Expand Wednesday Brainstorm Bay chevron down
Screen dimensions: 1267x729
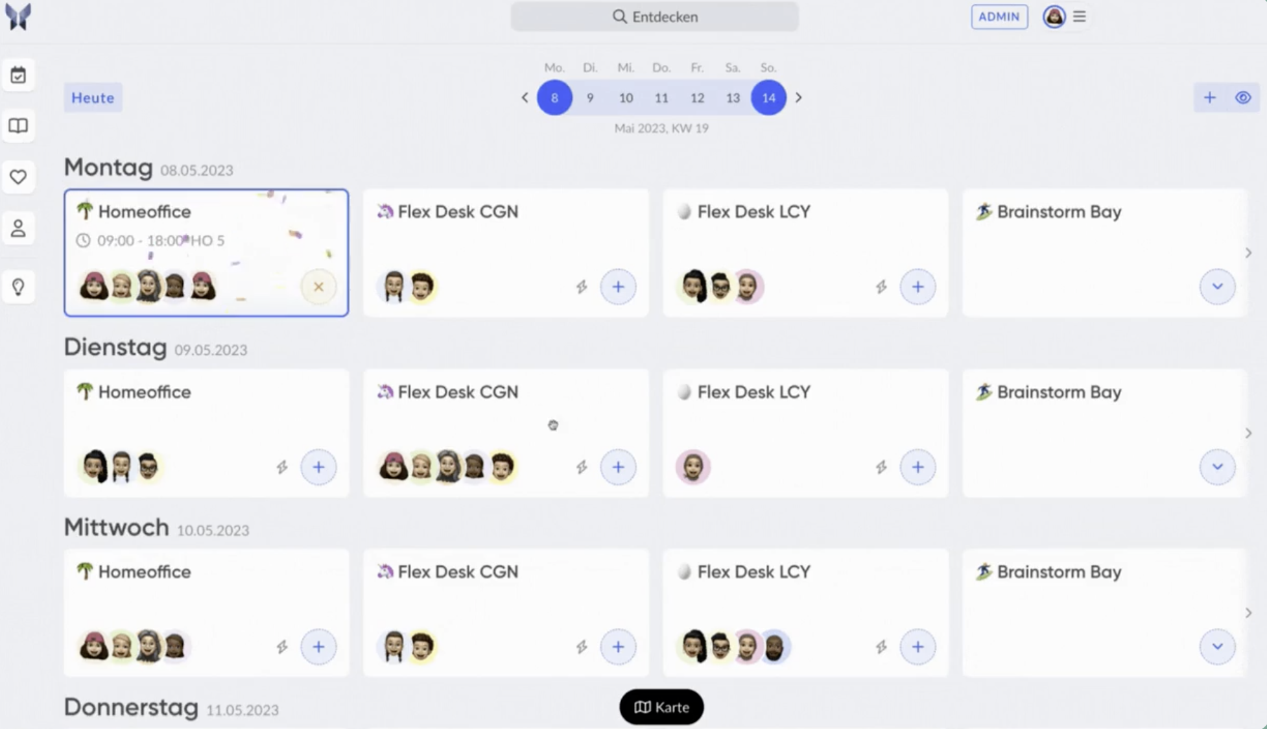coord(1217,647)
